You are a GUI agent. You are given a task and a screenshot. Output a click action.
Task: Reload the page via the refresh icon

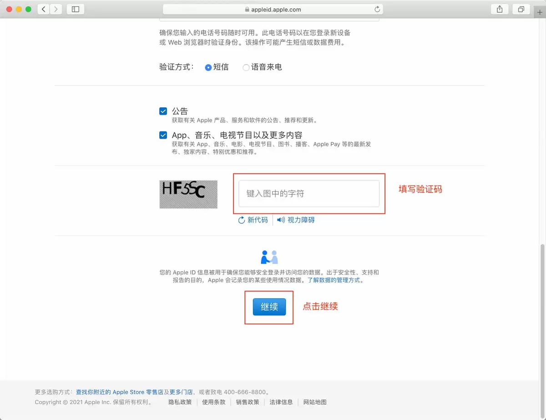pyautogui.click(x=377, y=9)
